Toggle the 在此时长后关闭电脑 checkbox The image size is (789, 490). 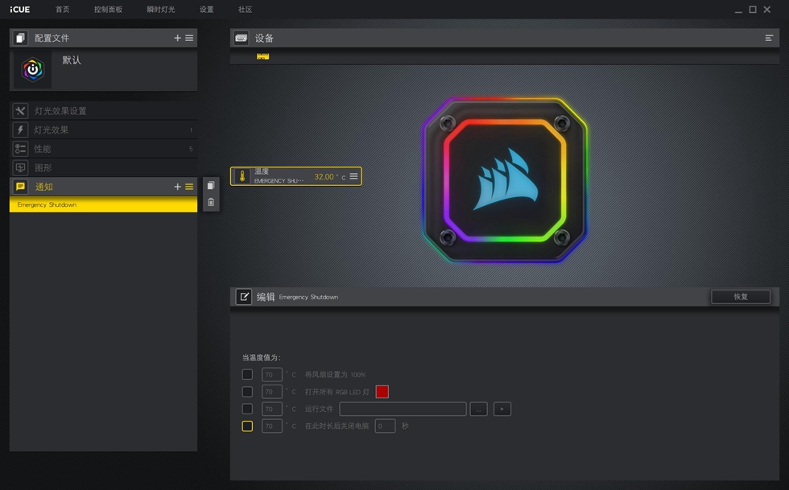pos(247,426)
